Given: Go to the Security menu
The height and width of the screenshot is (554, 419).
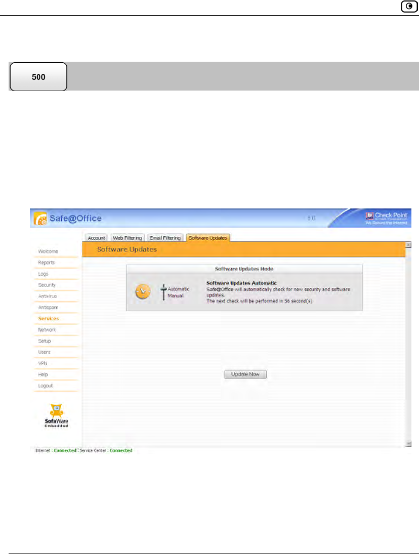Looking at the screenshot, I should (x=47, y=285).
